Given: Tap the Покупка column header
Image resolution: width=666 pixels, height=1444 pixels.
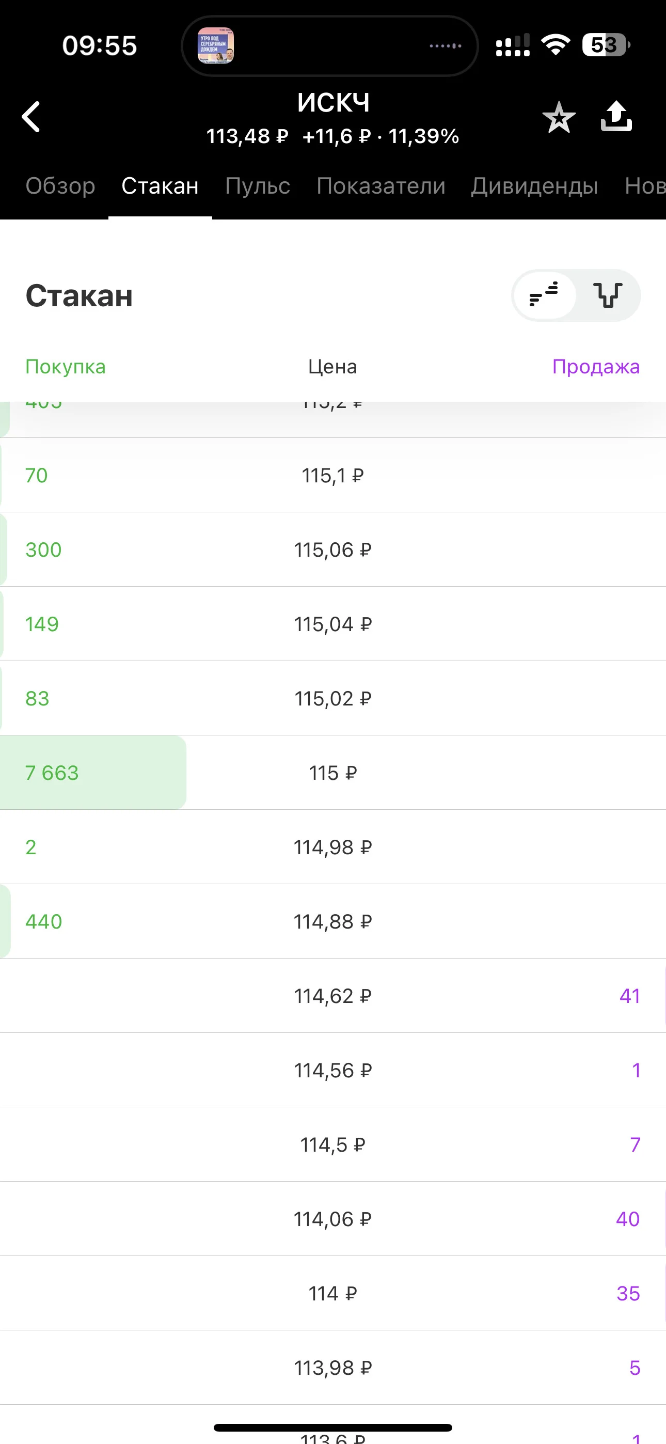Looking at the screenshot, I should tap(66, 367).
